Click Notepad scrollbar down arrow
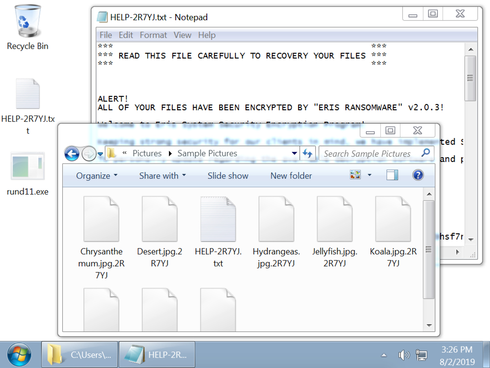The width and height of the screenshot is (490, 368). pyautogui.click(x=471, y=240)
